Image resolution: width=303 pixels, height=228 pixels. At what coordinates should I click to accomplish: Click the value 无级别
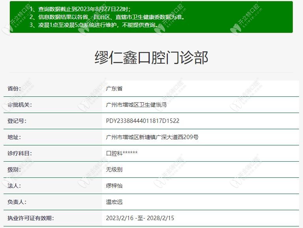point(114,170)
